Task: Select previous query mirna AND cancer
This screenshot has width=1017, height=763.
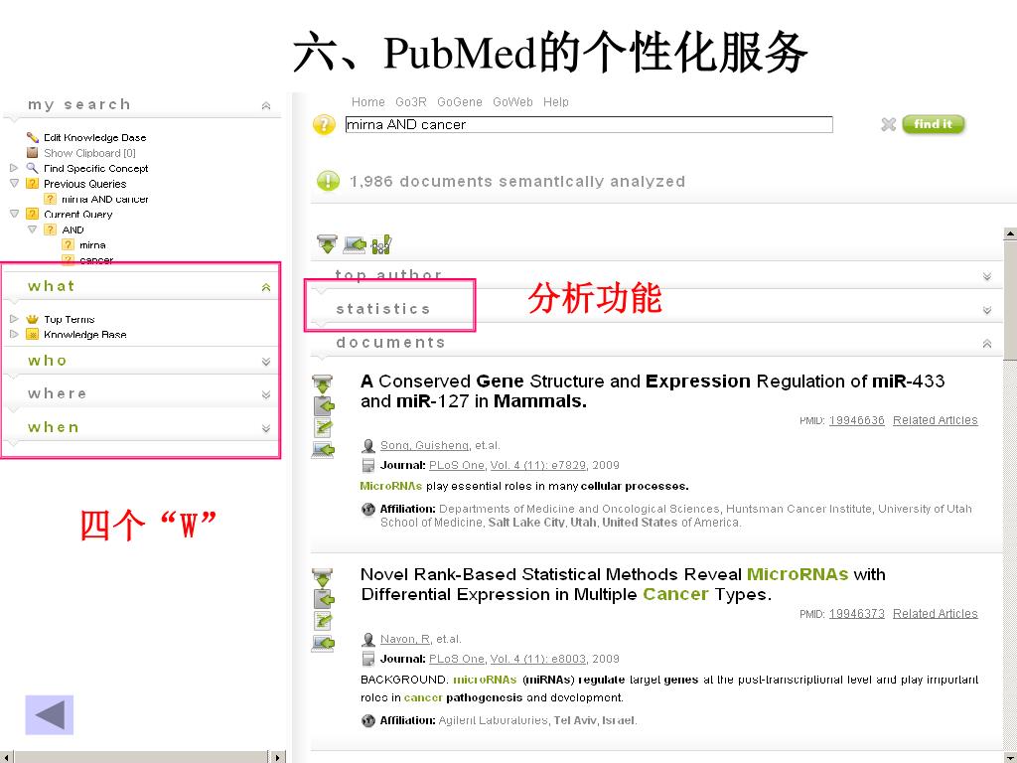Action: [105, 199]
